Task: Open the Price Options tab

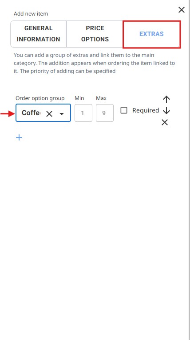Action: (x=95, y=34)
